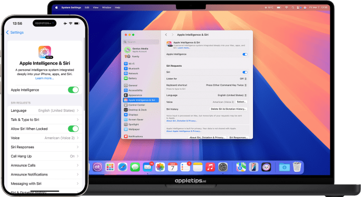Open the Downloads folder in dock
The width and height of the screenshot is (361, 197).
(285, 167)
